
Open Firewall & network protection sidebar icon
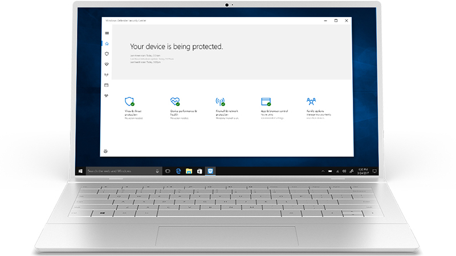[x=107, y=75]
